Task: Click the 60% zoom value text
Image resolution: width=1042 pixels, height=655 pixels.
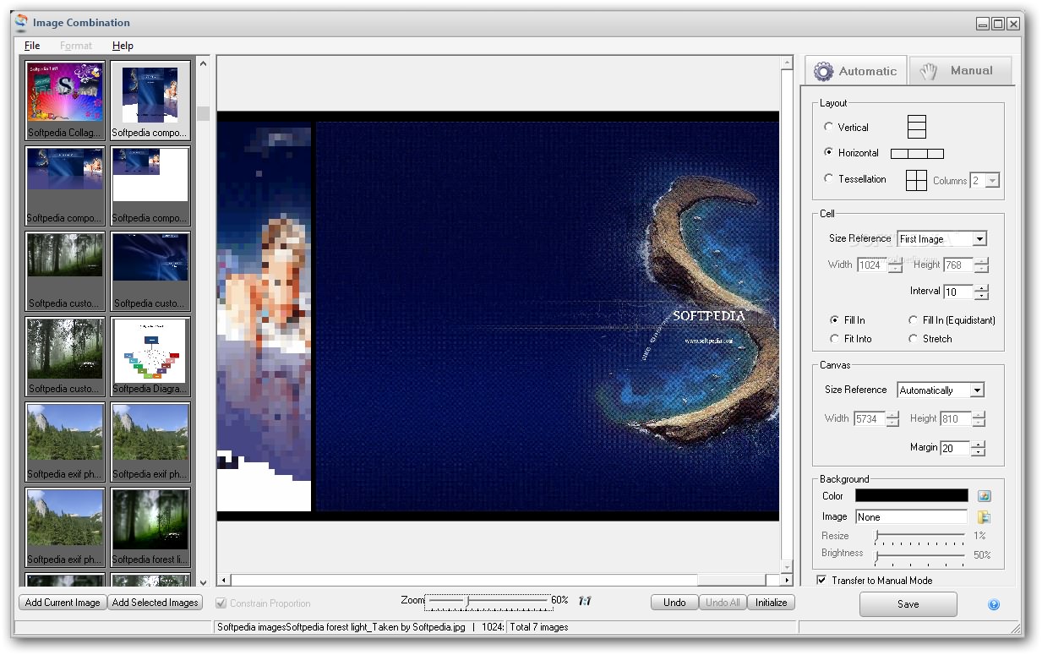Action: (559, 600)
